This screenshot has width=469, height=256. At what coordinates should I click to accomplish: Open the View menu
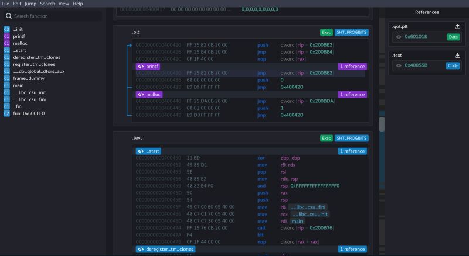pyautogui.click(x=63, y=4)
